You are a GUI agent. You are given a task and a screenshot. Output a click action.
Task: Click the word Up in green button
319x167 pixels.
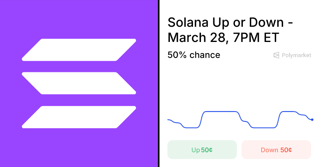195,150
